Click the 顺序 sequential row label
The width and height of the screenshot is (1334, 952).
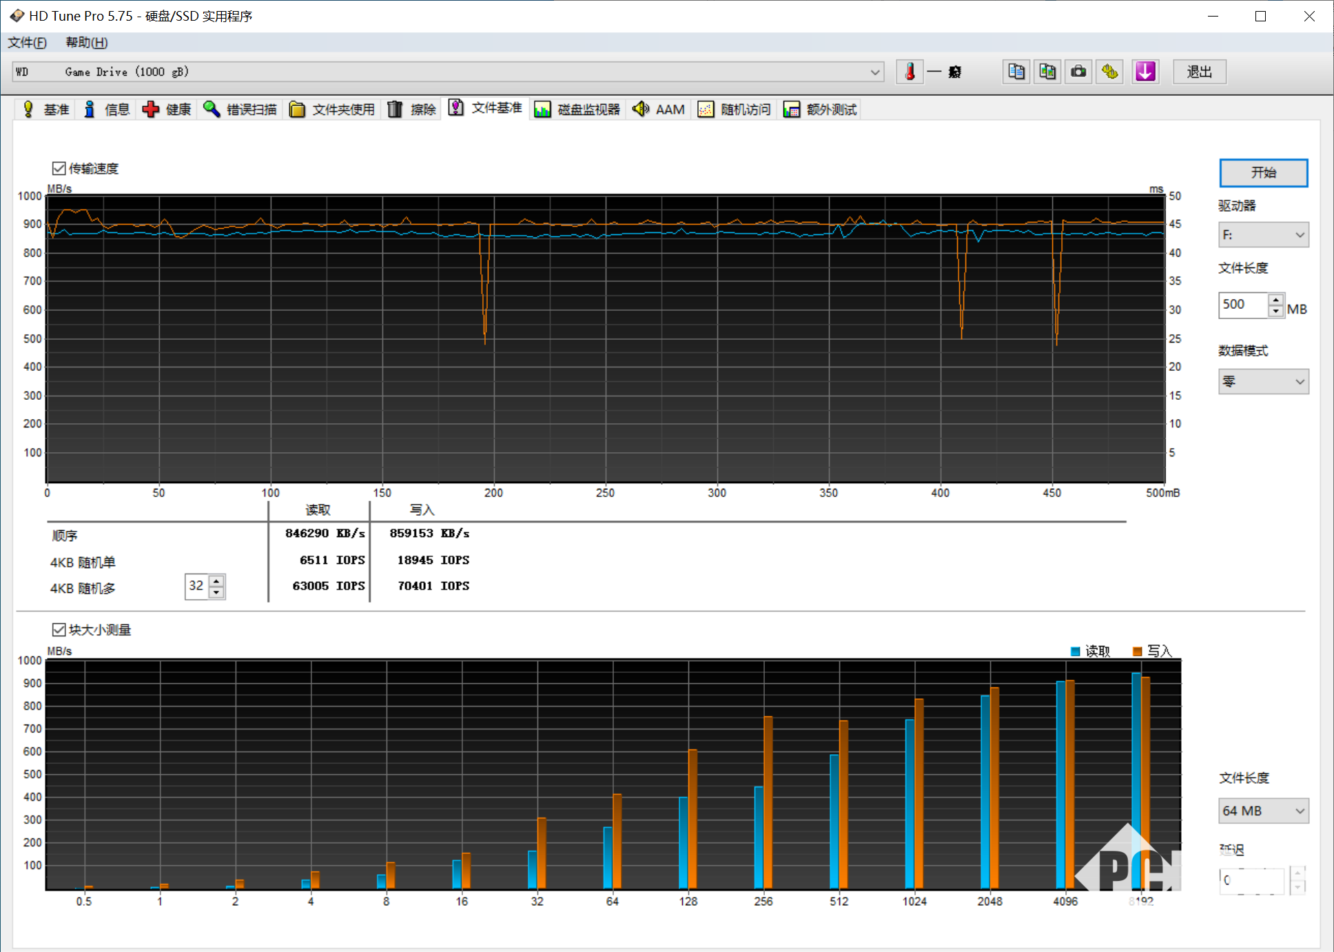[65, 536]
